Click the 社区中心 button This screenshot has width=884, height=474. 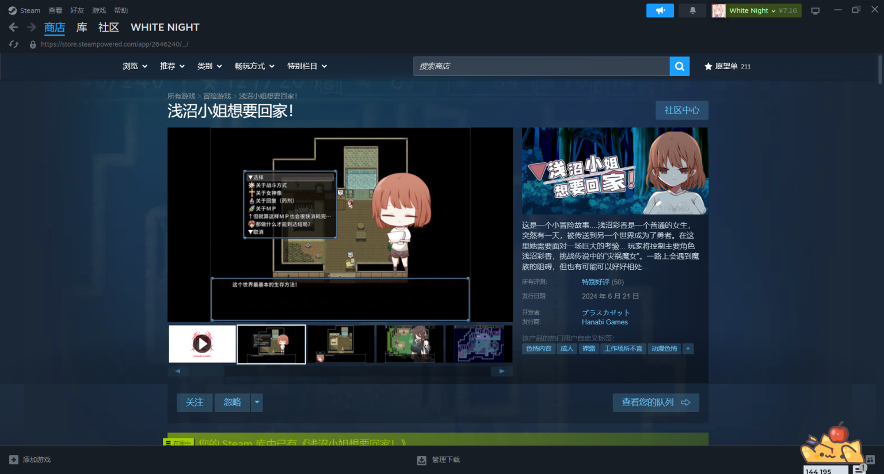[681, 110]
